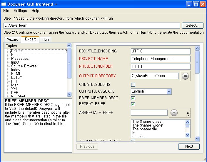The width and height of the screenshot is (207, 162).
Task: Click the PROJECT_NAME Telephone Management field
Action: [161, 59]
